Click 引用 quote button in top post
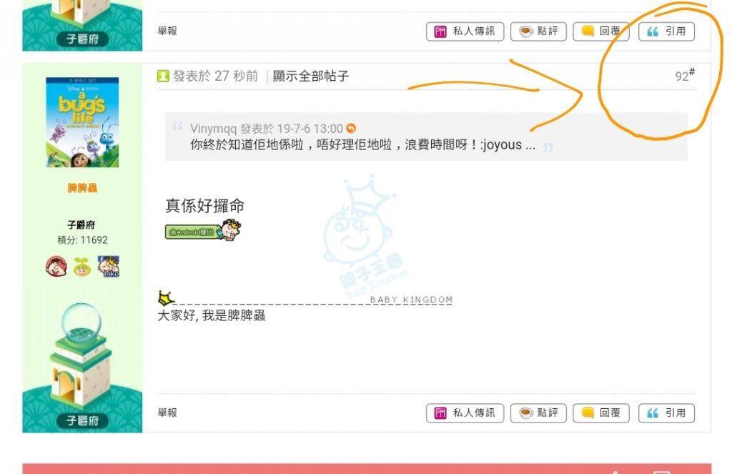This screenshot has height=474, width=732. [x=666, y=31]
